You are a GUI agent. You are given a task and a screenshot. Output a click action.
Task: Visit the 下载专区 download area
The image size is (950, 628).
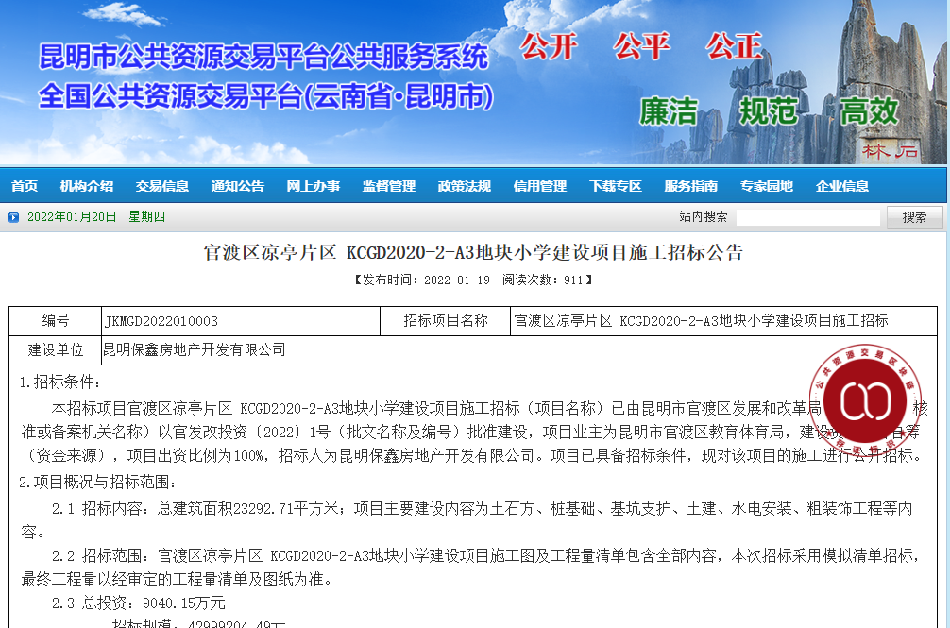click(616, 186)
